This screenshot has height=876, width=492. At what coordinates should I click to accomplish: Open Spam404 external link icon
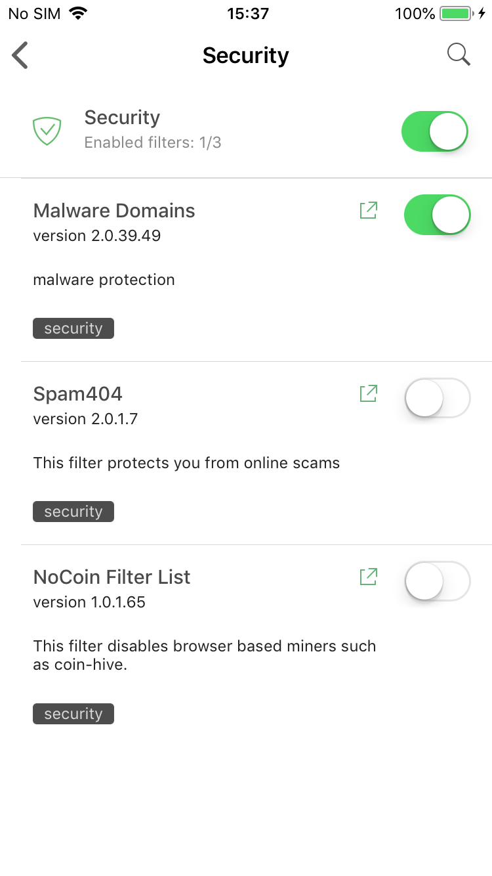pos(369,393)
